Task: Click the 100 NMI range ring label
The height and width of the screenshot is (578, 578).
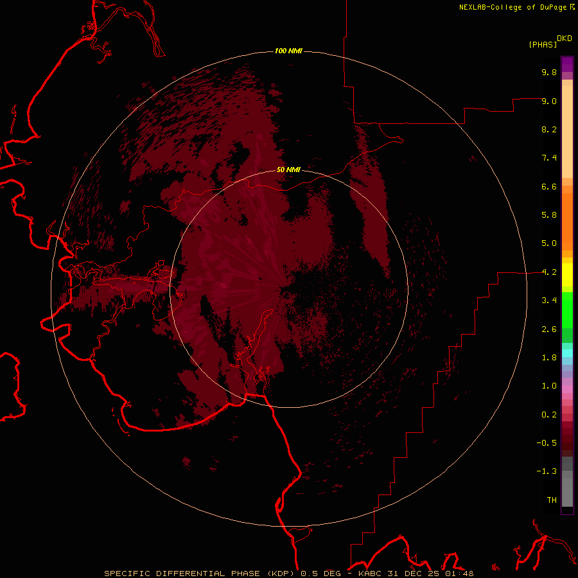Action: [x=288, y=51]
